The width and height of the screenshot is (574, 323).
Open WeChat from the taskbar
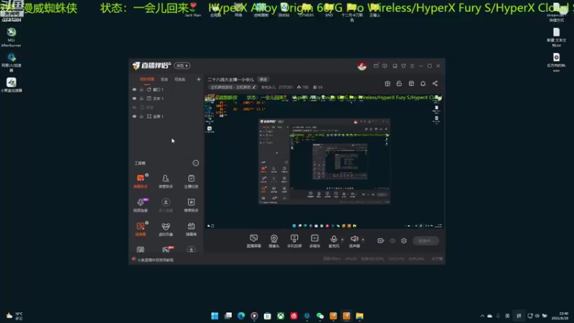coord(320,316)
